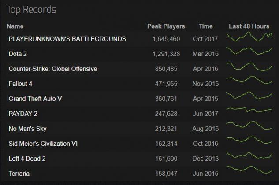Click Terraria's 48-hour trend sparkline

pos(249,170)
